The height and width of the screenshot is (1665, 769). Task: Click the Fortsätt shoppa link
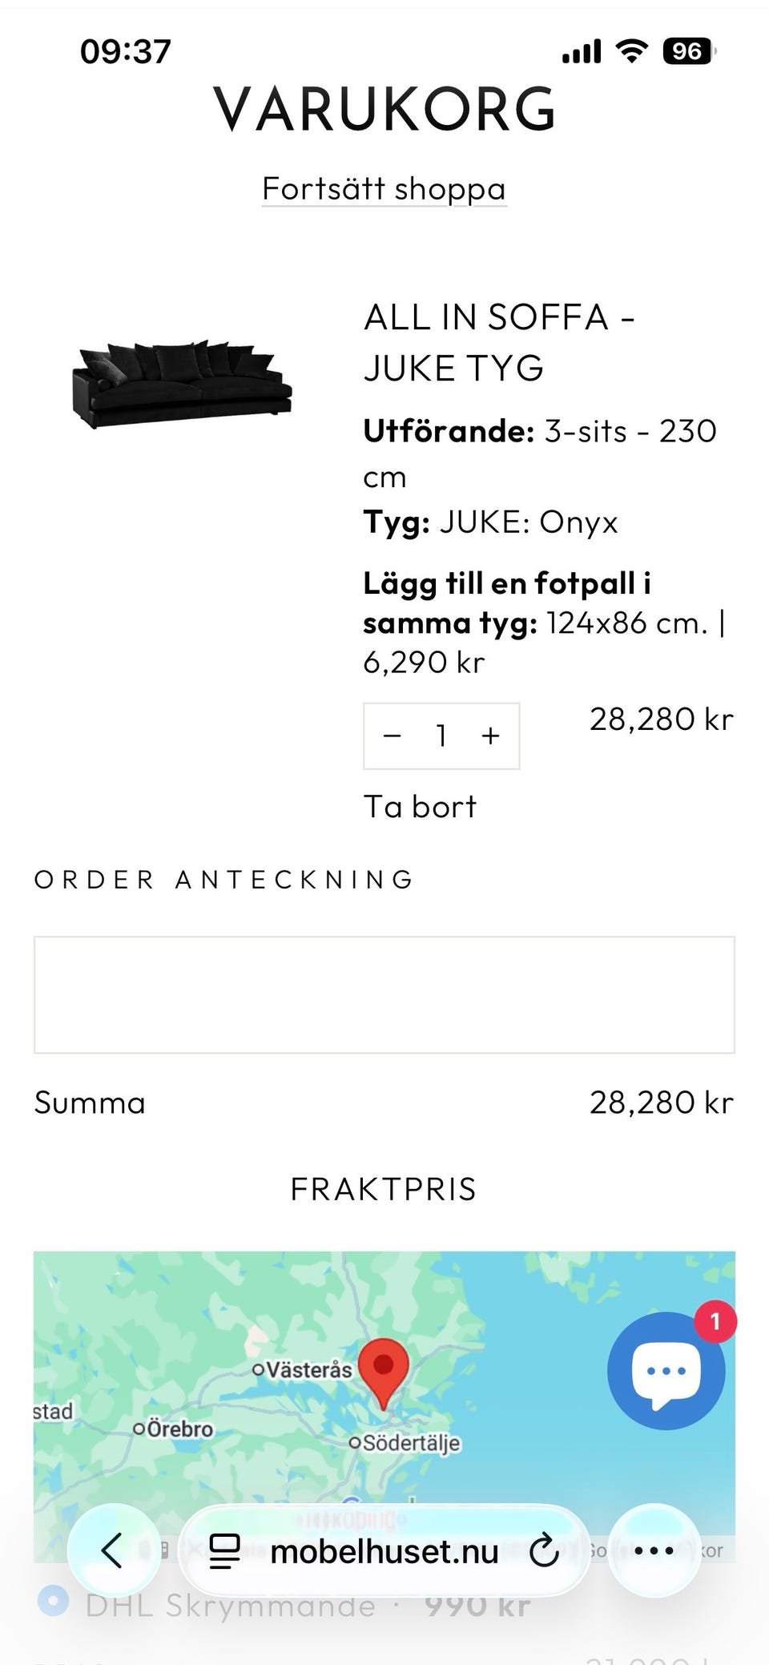384,189
